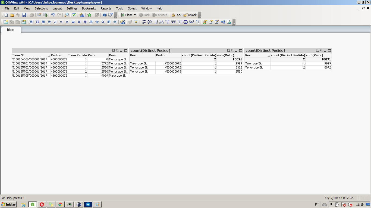Open the Iniciar start menu
This screenshot has height=208, width=371.
click(8, 204)
